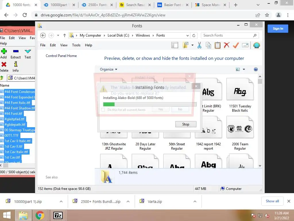Screen dimensions: 294x221
Task: Select 00TT.TTF in 7-Zip list
Action: (11, 135)
